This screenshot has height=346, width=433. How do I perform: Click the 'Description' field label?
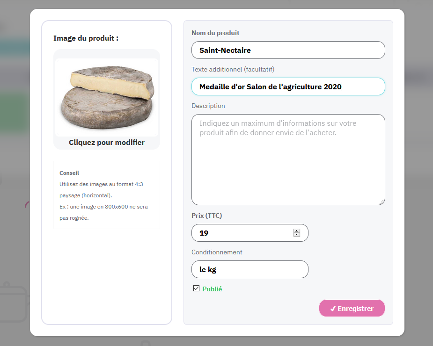pos(208,106)
